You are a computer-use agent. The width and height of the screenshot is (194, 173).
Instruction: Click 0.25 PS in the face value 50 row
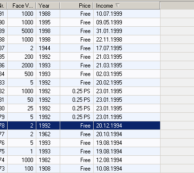81,100
